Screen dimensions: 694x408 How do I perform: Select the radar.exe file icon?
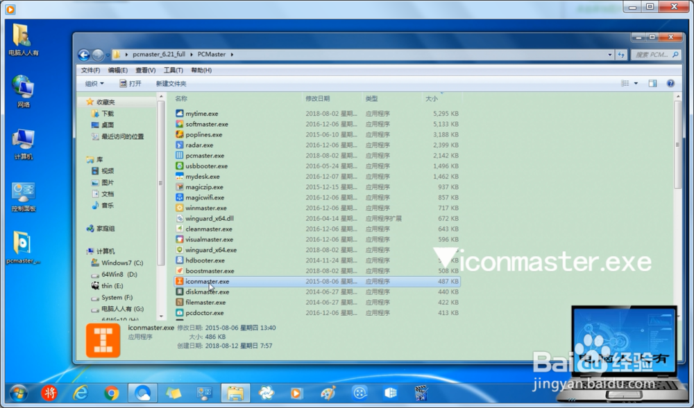tap(179, 145)
